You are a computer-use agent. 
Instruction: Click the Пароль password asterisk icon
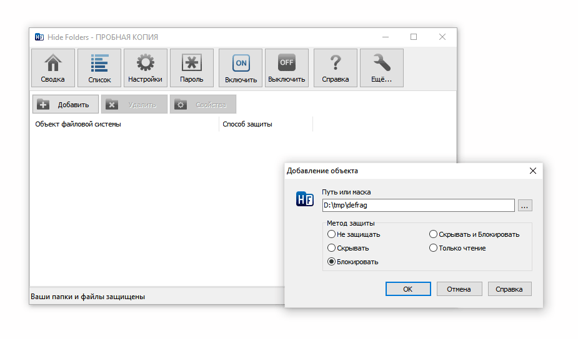pos(192,68)
